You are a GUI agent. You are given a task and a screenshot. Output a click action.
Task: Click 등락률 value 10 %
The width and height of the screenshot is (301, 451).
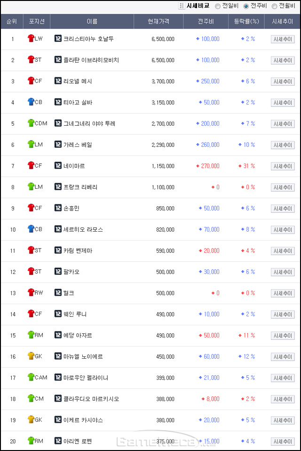(x=249, y=145)
